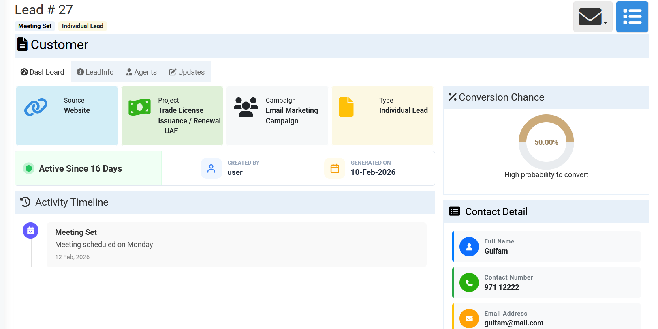Open the Agents tab
658x329 pixels.
[141, 72]
